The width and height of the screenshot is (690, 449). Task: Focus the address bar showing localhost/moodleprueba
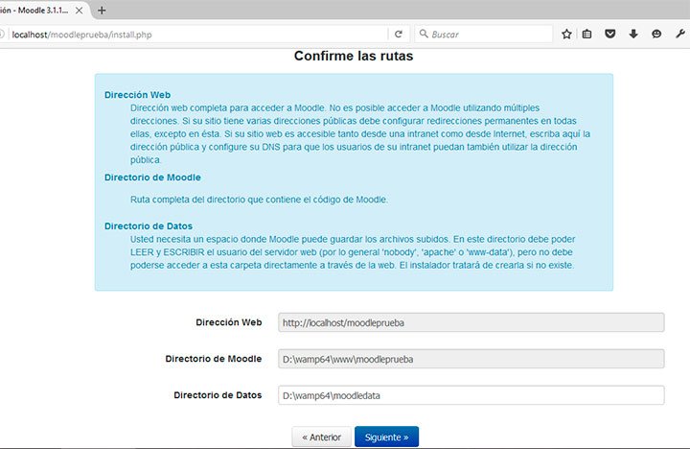192,34
